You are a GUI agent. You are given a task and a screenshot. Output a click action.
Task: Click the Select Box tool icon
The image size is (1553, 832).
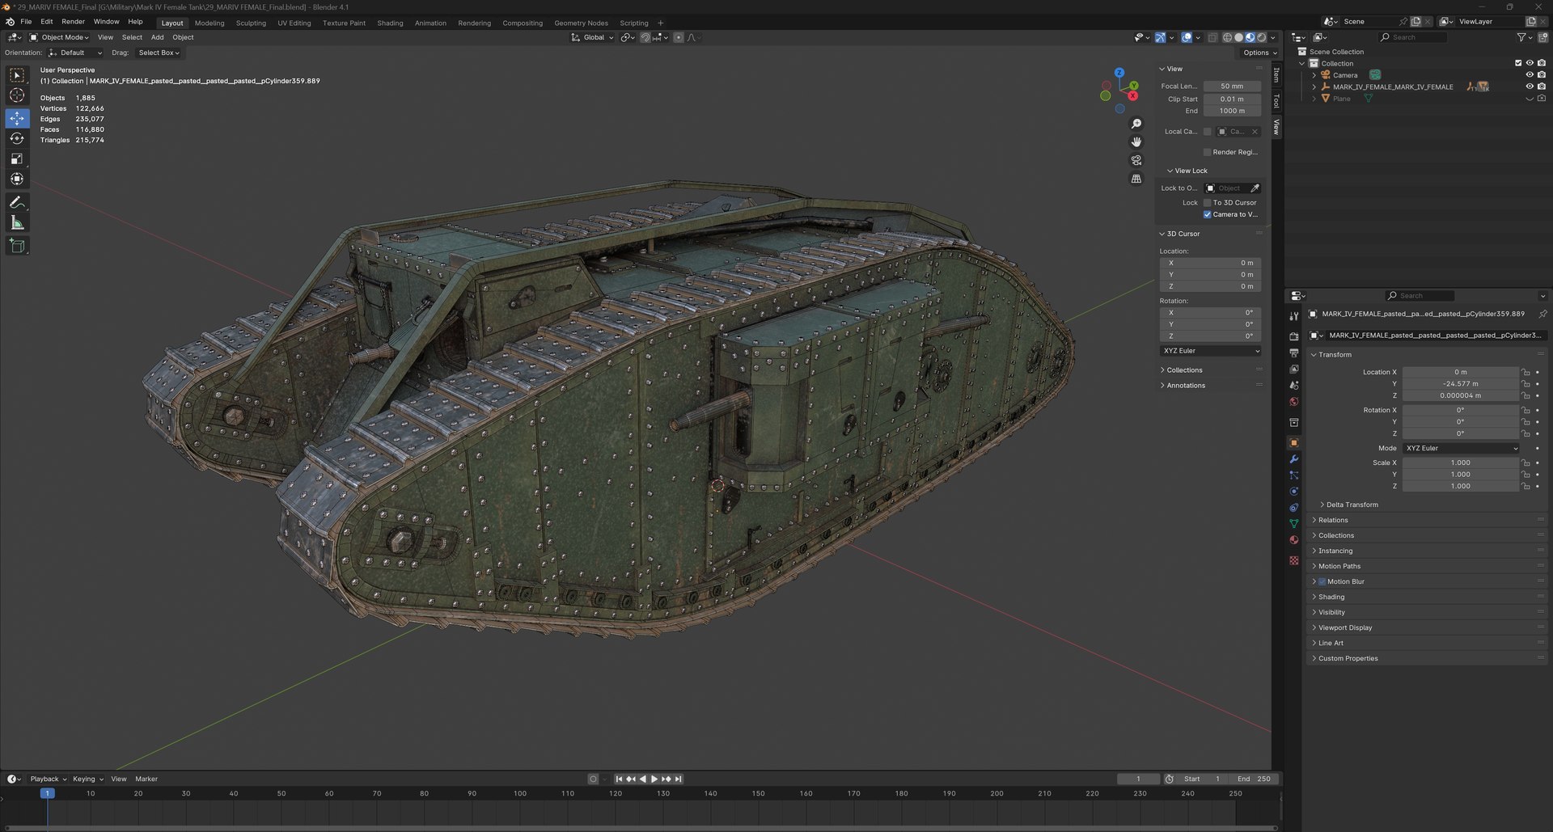click(17, 75)
